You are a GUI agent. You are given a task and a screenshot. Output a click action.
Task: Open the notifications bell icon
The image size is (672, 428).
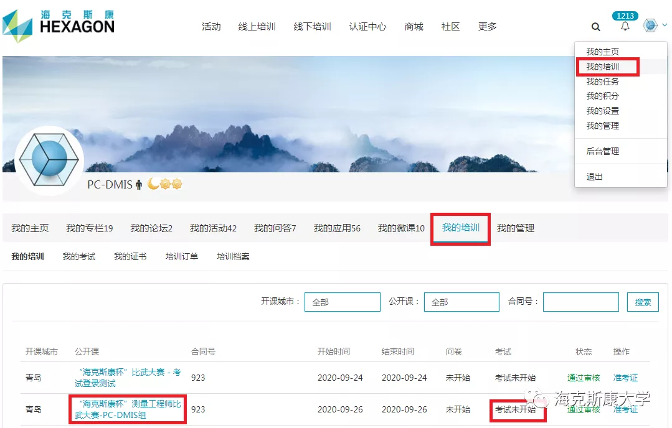click(x=625, y=26)
